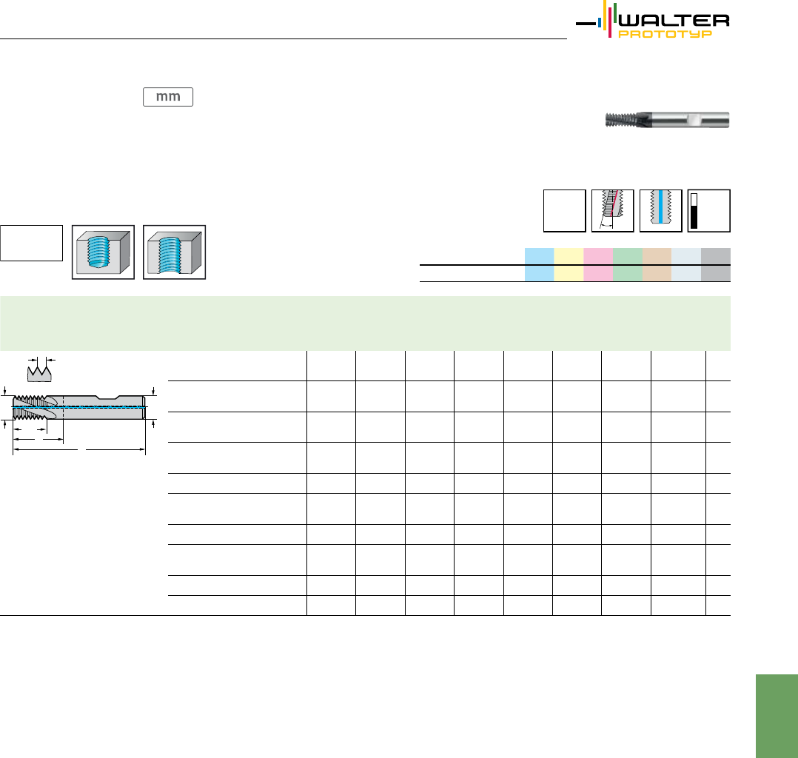
Task: Click the yellow material group swatch
Action: (569, 265)
